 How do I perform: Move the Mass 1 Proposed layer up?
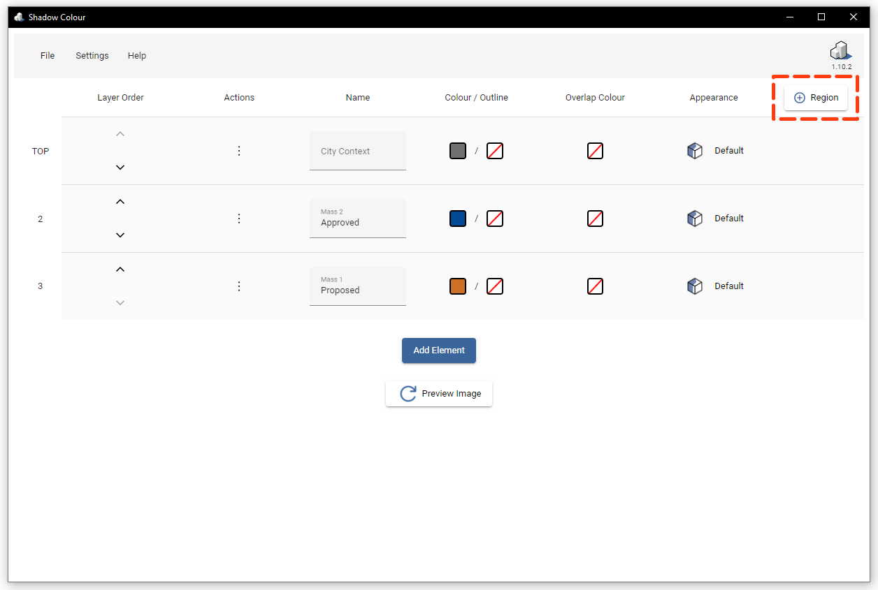point(120,269)
